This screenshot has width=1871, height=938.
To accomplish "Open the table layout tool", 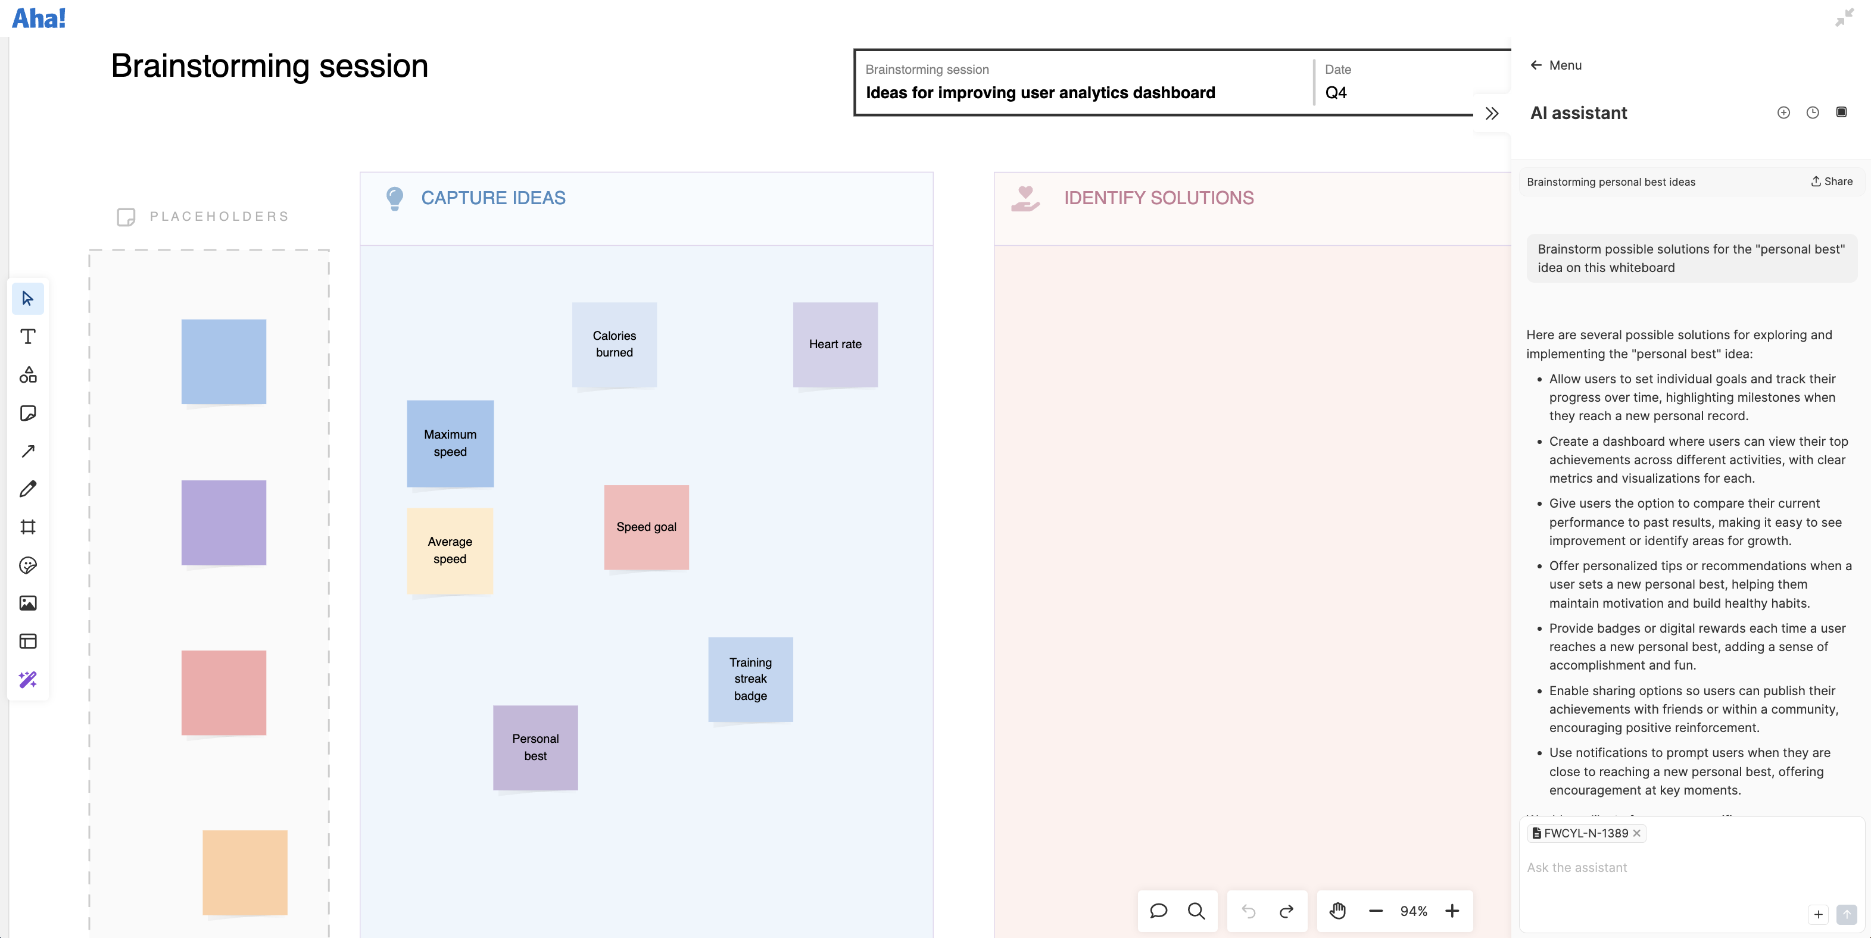I will pos(27,640).
